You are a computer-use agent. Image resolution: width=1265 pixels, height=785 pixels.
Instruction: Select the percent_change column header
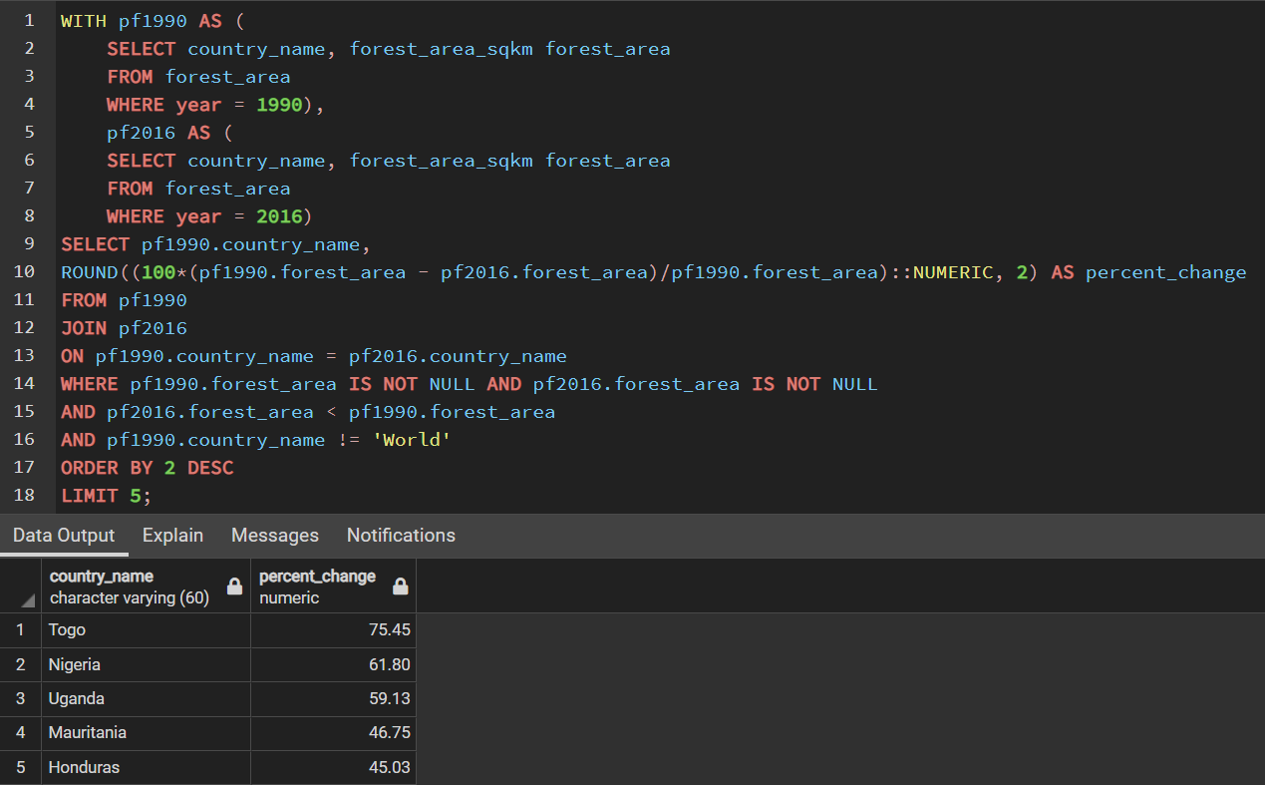click(333, 587)
